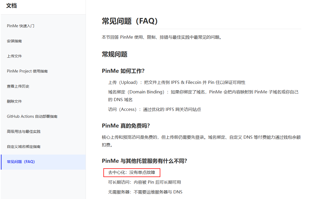Click the 上传（Upload）list line
The height and width of the screenshot is (199, 311).
coord(177,82)
